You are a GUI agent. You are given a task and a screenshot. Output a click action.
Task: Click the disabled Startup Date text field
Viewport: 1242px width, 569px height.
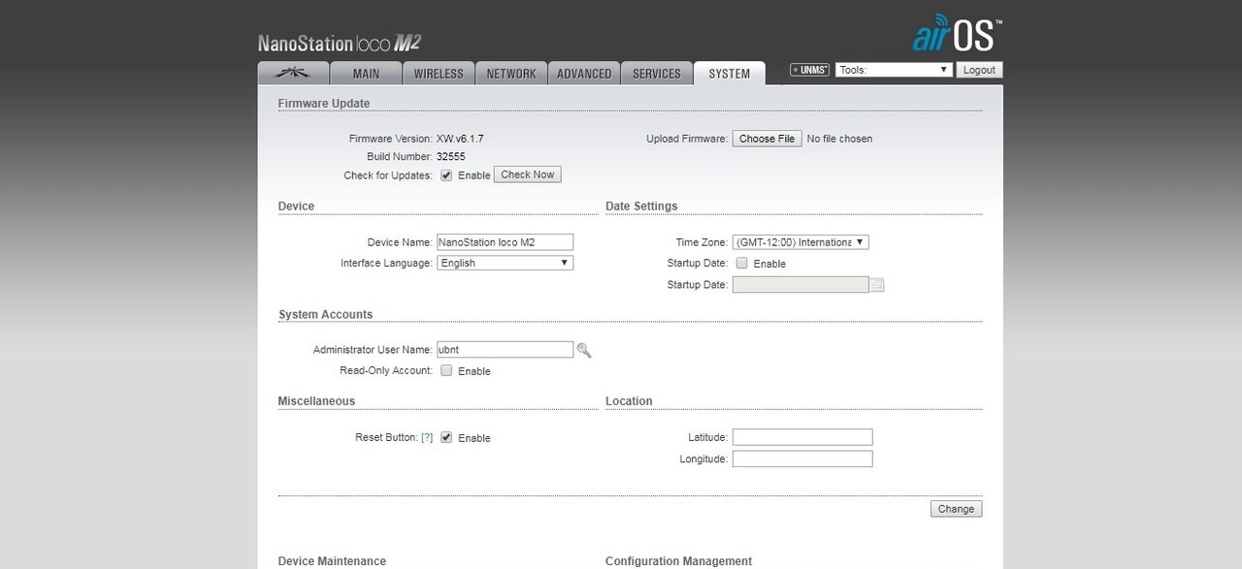(801, 285)
